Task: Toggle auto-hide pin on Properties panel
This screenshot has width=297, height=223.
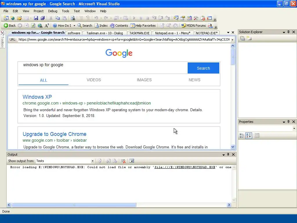Action: pos(289,122)
